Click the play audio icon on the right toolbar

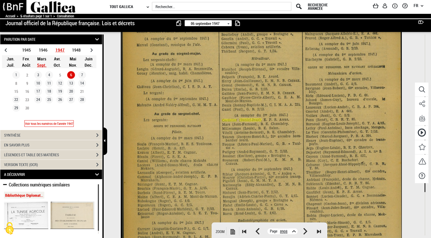click(422, 133)
